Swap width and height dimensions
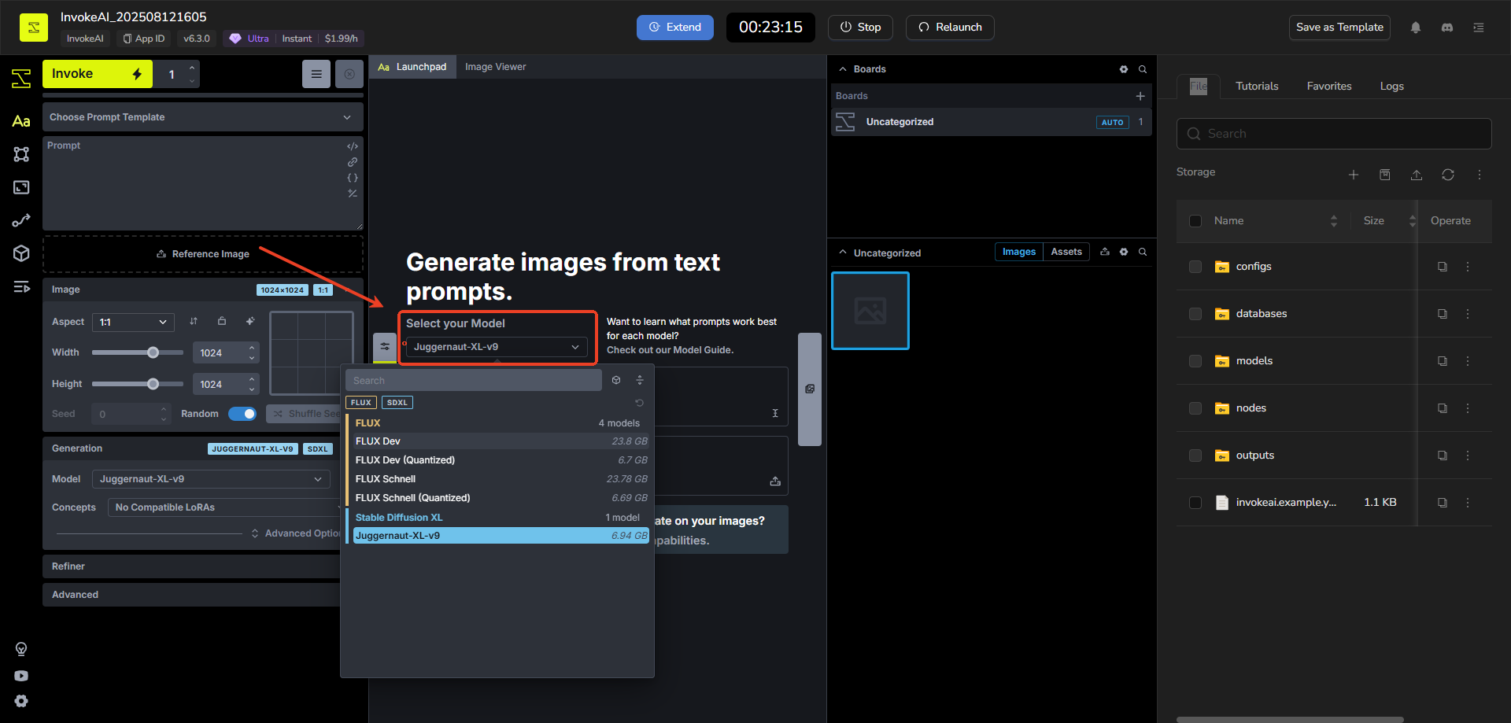 point(194,321)
